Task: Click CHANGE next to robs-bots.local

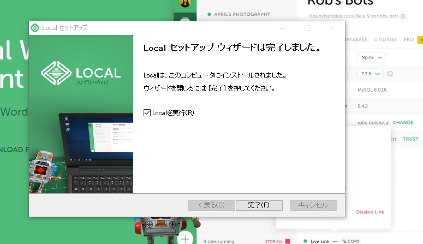Action: tap(403, 122)
